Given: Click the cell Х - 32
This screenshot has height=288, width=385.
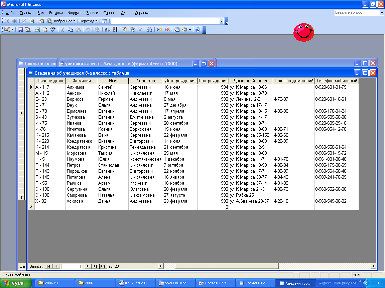Looking at the screenshot, I should [x=50, y=201].
